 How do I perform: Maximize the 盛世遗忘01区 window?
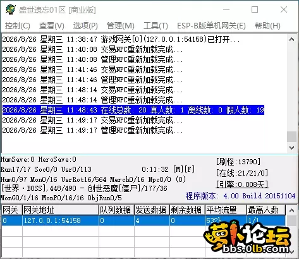click(x=255, y=9)
